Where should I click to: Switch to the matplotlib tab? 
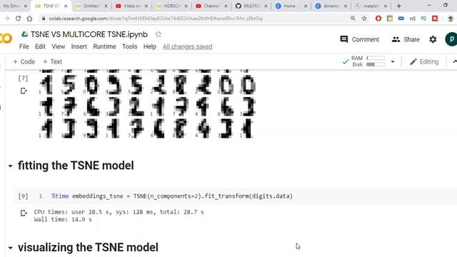click(371, 6)
